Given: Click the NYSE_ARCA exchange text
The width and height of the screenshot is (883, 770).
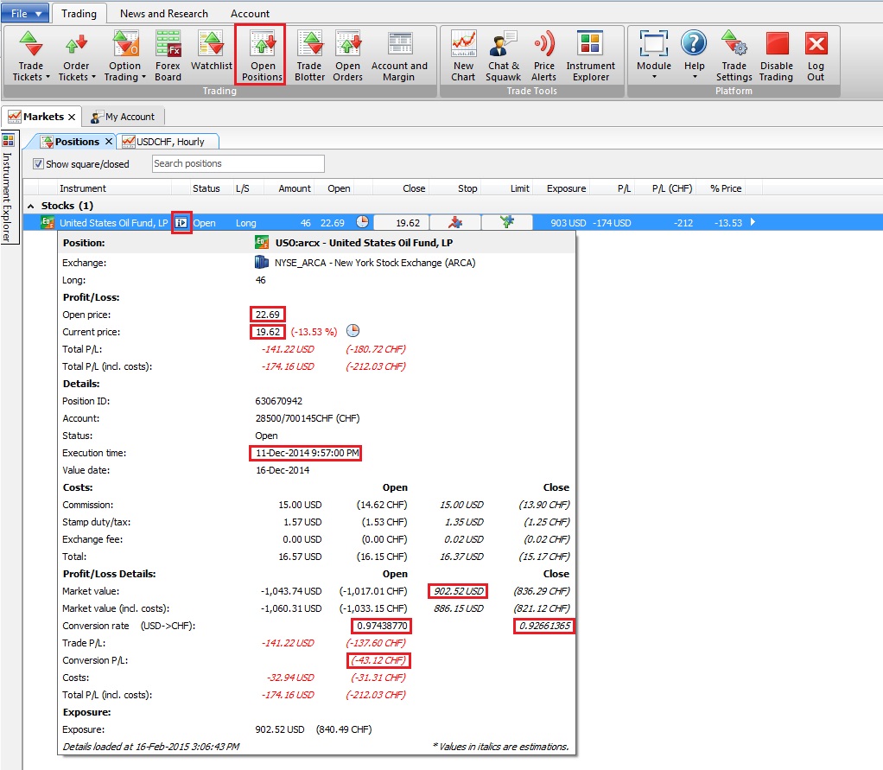Looking at the screenshot, I should tap(374, 263).
